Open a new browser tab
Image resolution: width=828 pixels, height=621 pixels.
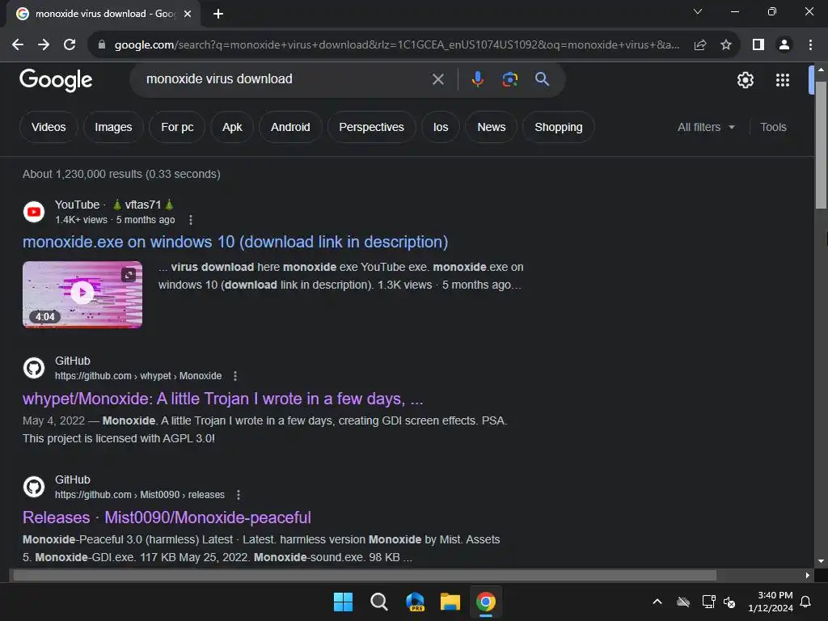click(x=218, y=14)
